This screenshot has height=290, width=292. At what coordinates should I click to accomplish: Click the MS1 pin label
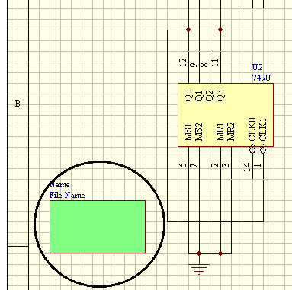pyautogui.click(x=188, y=132)
